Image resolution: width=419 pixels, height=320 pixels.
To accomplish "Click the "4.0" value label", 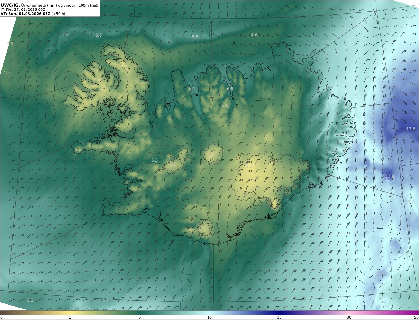I will pyautogui.click(x=7, y=73).
